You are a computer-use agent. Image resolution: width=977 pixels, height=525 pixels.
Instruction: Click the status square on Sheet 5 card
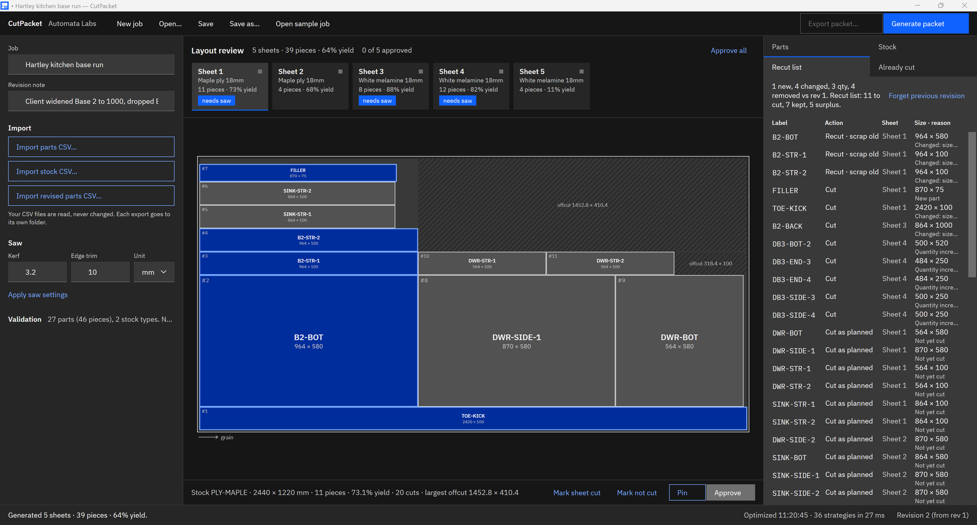(x=582, y=72)
